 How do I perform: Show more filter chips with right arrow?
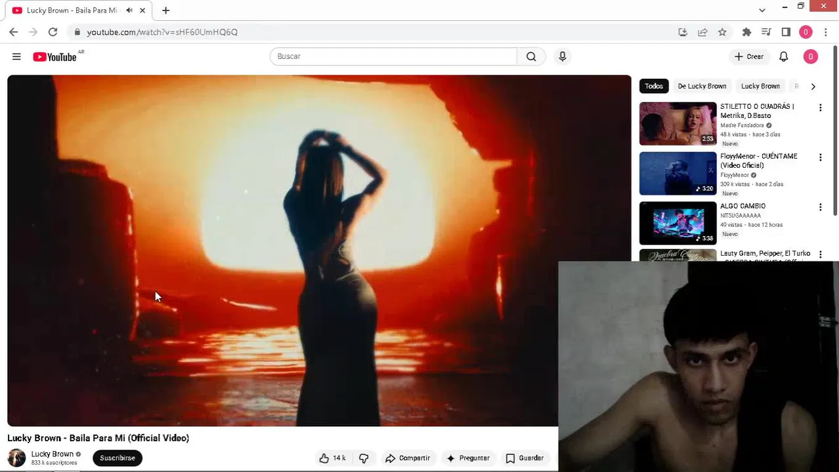coord(813,86)
